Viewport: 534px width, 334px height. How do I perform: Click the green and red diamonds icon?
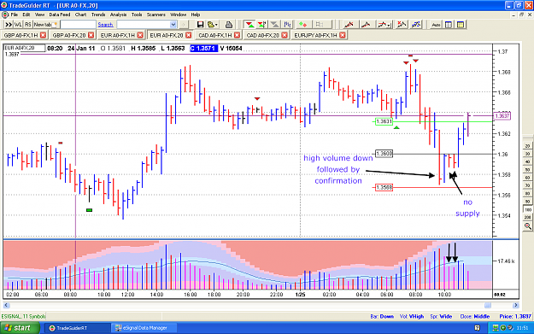tap(302, 25)
